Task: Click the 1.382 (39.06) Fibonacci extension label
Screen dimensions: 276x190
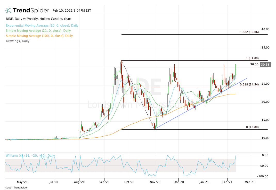Action: tap(249, 32)
